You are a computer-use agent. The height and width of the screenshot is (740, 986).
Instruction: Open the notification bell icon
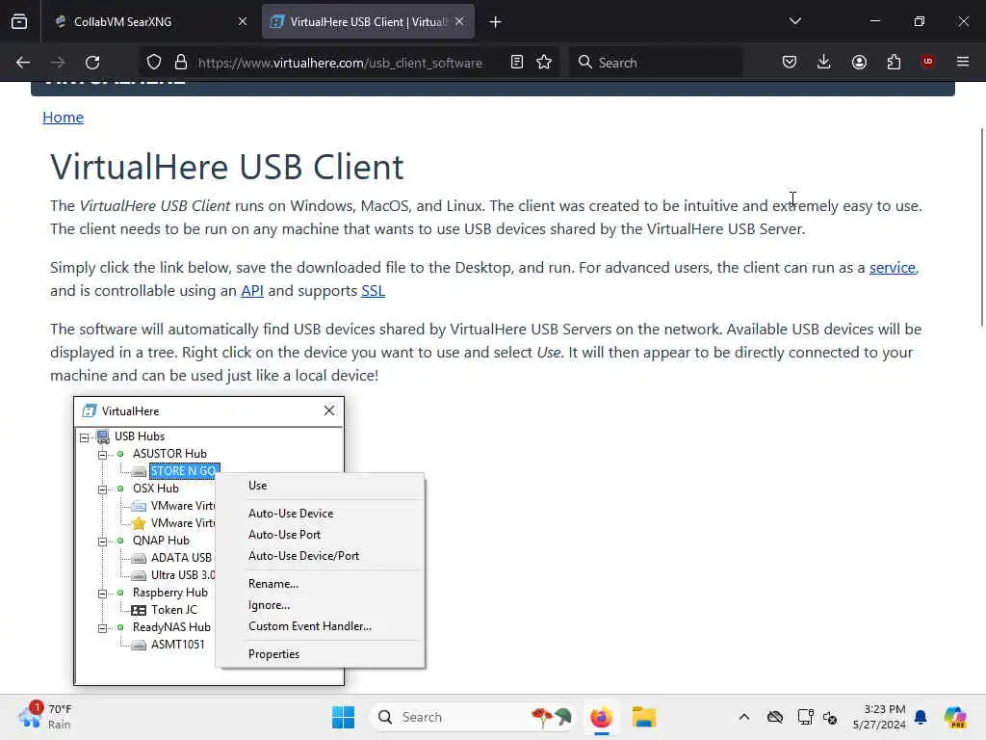(x=921, y=717)
